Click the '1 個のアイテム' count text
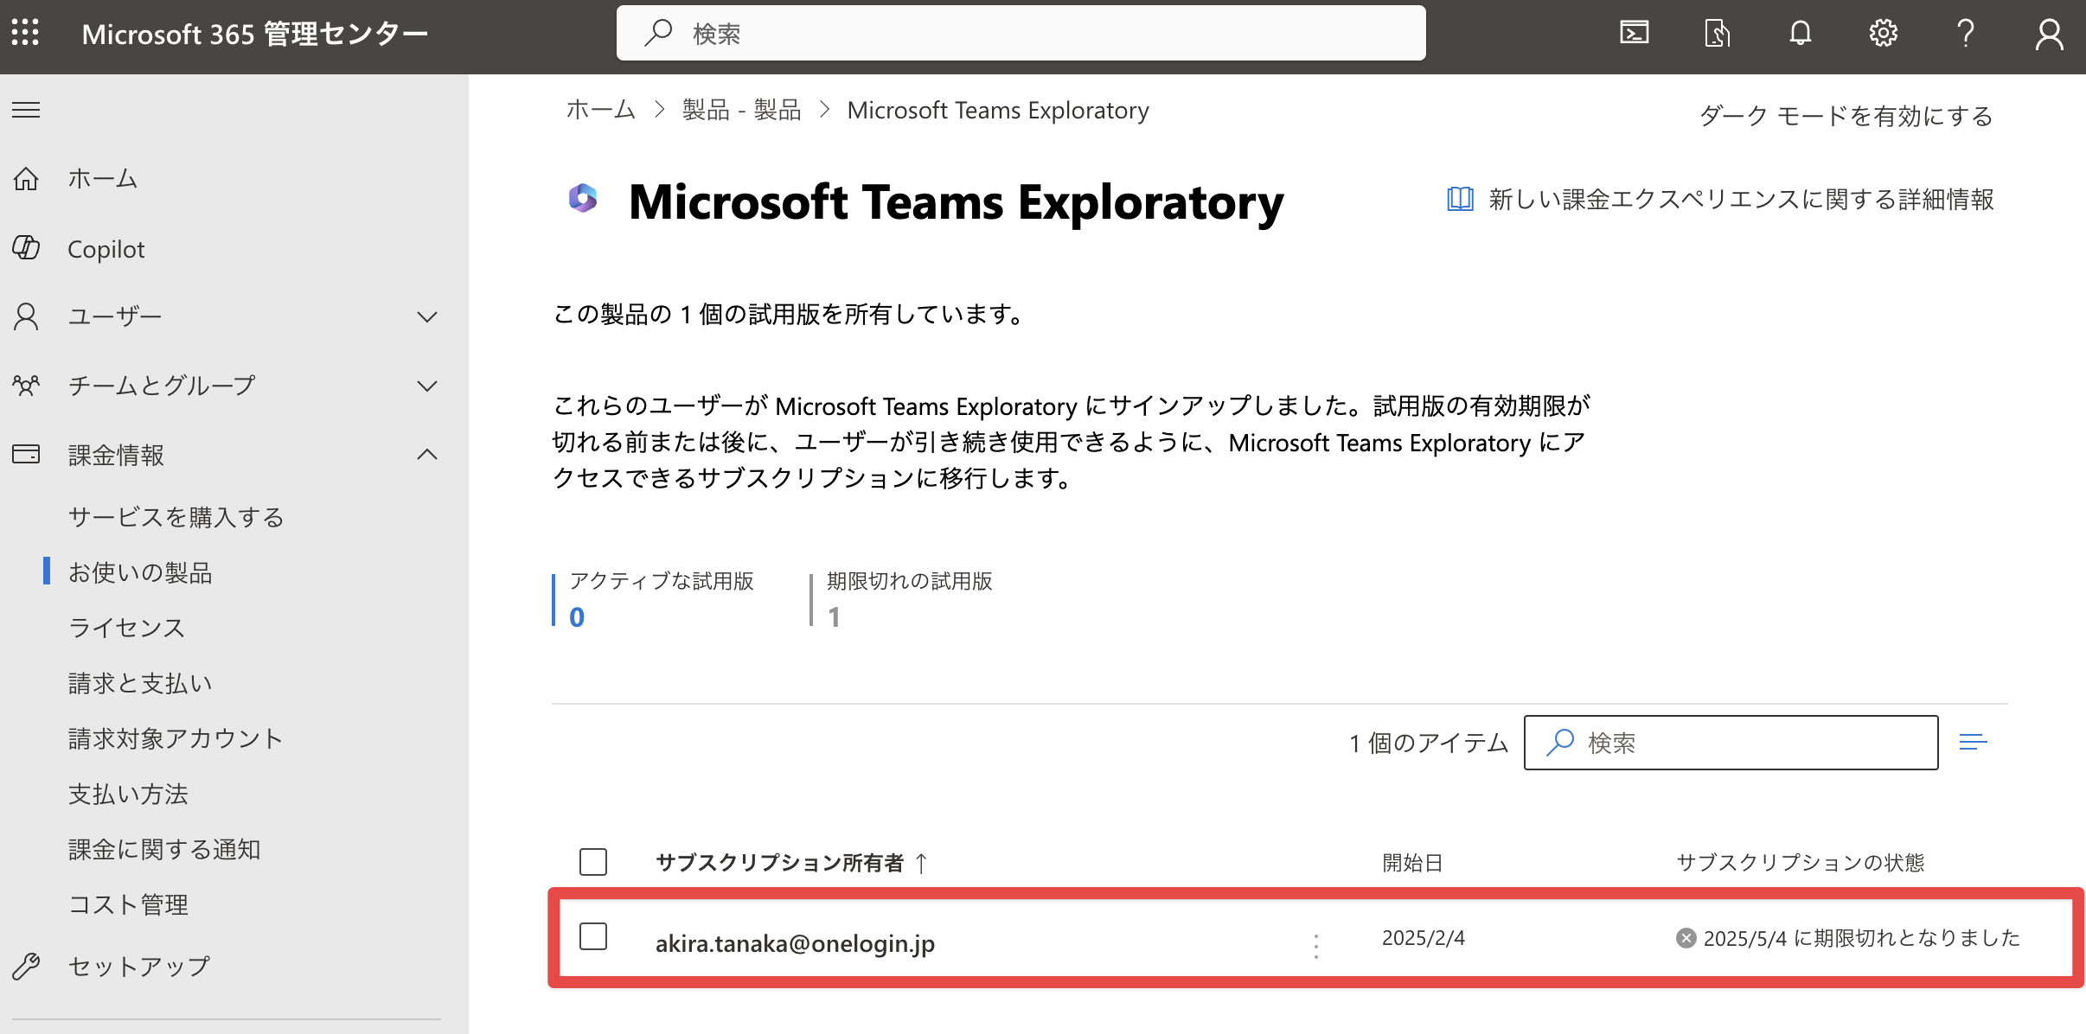This screenshot has height=1034, width=2086. [1429, 743]
